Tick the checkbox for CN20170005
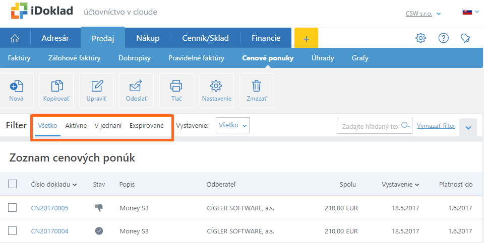Image resolution: width=484 pixels, height=243 pixels. coord(13,207)
